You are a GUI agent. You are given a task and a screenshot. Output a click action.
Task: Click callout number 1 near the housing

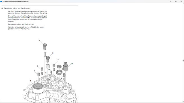[31, 81]
